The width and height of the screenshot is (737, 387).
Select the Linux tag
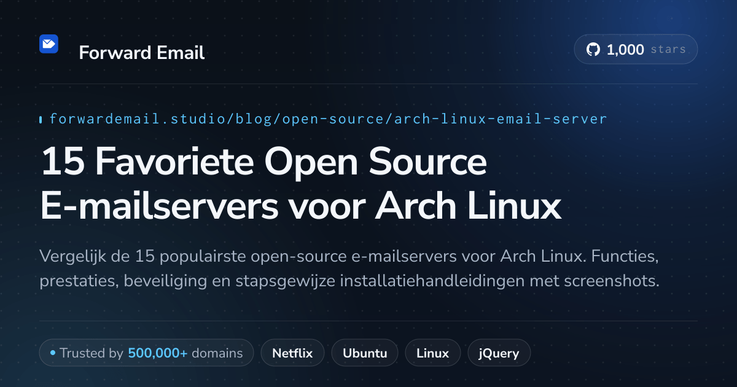432,353
